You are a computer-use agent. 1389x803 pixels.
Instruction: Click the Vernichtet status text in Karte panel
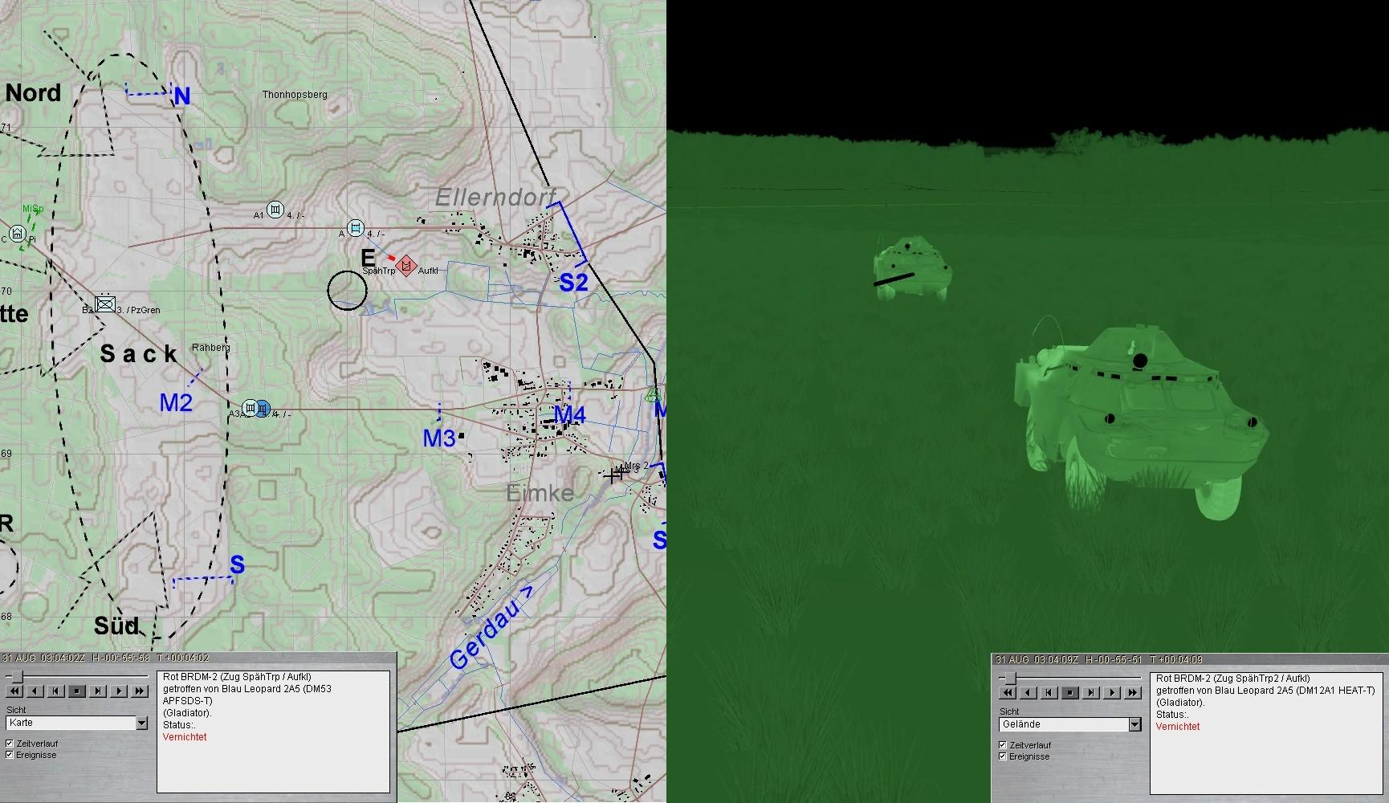pos(185,737)
